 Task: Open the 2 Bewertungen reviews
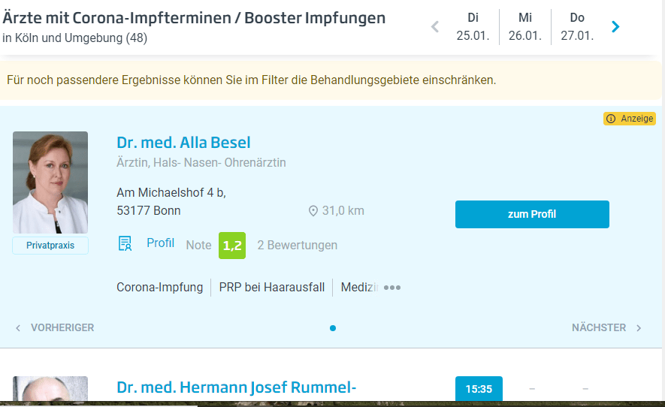coord(297,246)
